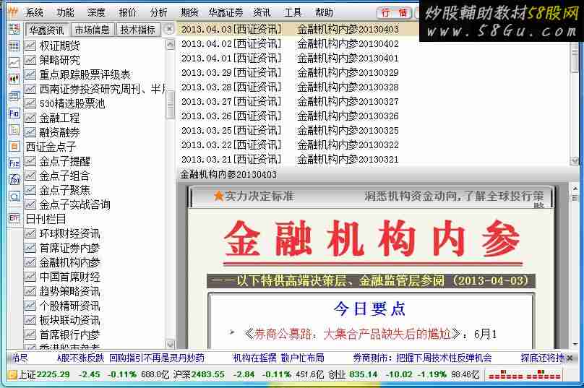Click the chart icon beside 中国首席财经
The image size is (584, 388).
click(30, 277)
